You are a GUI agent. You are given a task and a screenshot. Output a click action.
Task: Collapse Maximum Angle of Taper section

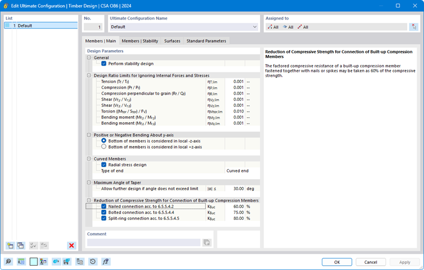click(x=89, y=183)
